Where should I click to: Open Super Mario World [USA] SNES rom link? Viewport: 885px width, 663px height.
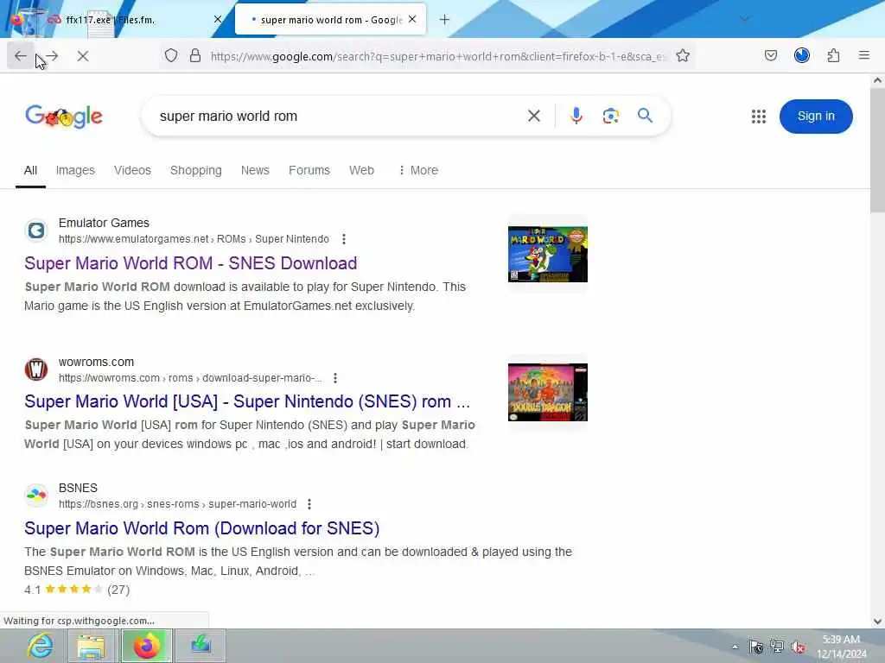pos(247,401)
